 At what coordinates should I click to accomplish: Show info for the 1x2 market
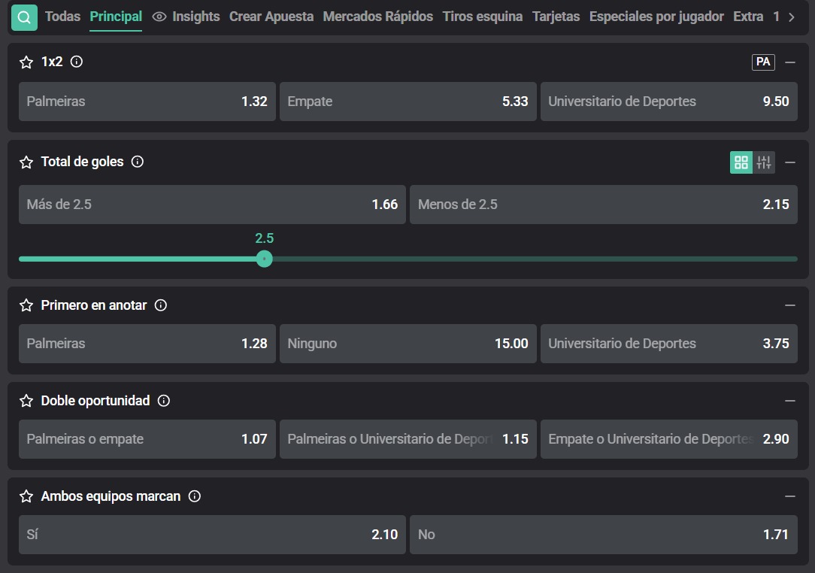tap(77, 62)
